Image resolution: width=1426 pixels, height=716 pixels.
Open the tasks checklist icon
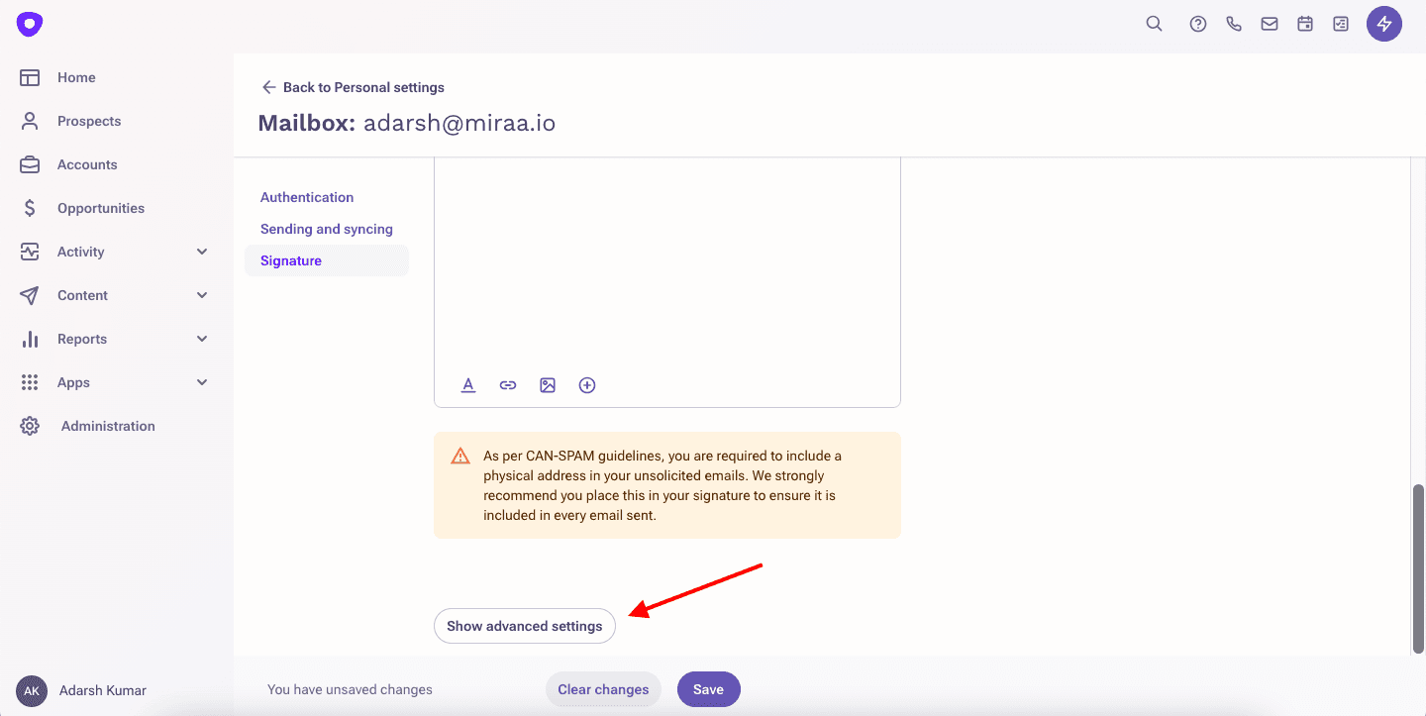pyautogui.click(x=1341, y=24)
